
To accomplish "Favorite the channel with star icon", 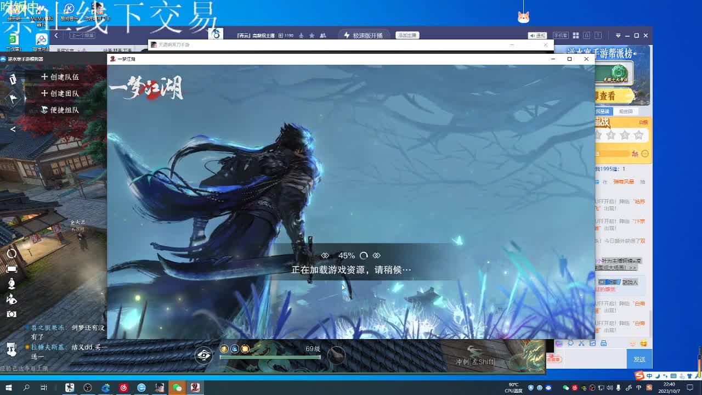I will point(312,36).
